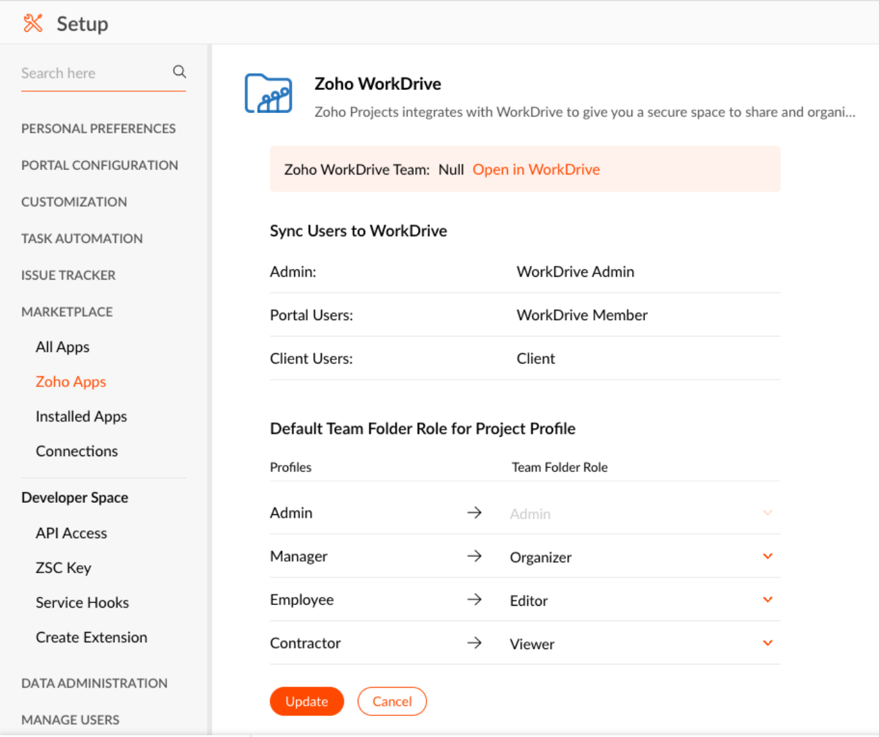Click the Zoho WorkDrive folder icon

[x=268, y=93]
